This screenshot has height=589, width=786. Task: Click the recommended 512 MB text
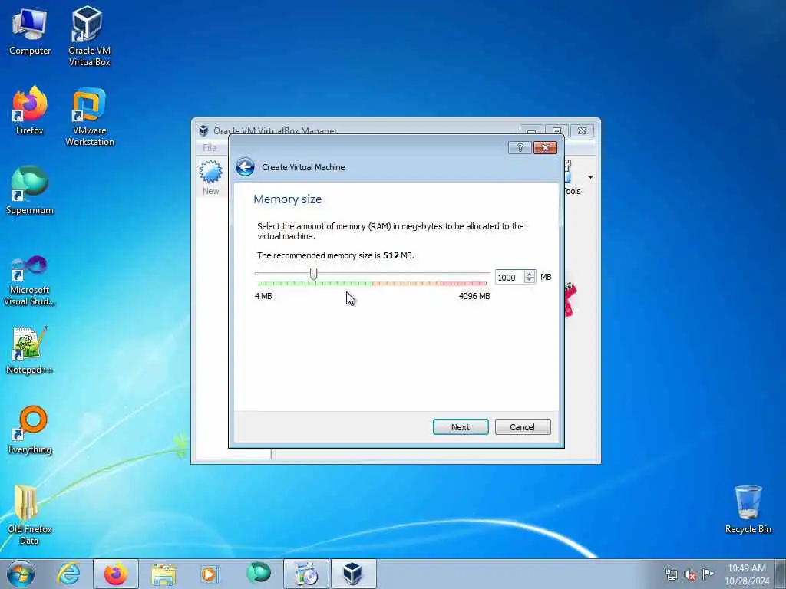point(335,255)
